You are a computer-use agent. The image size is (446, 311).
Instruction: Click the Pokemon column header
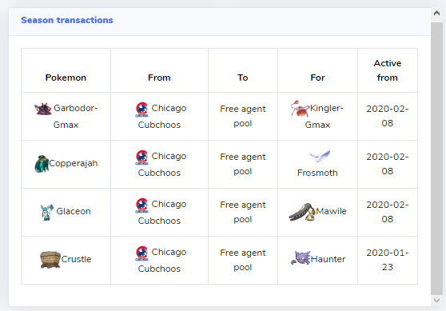pyautogui.click(x=66, y=78)
